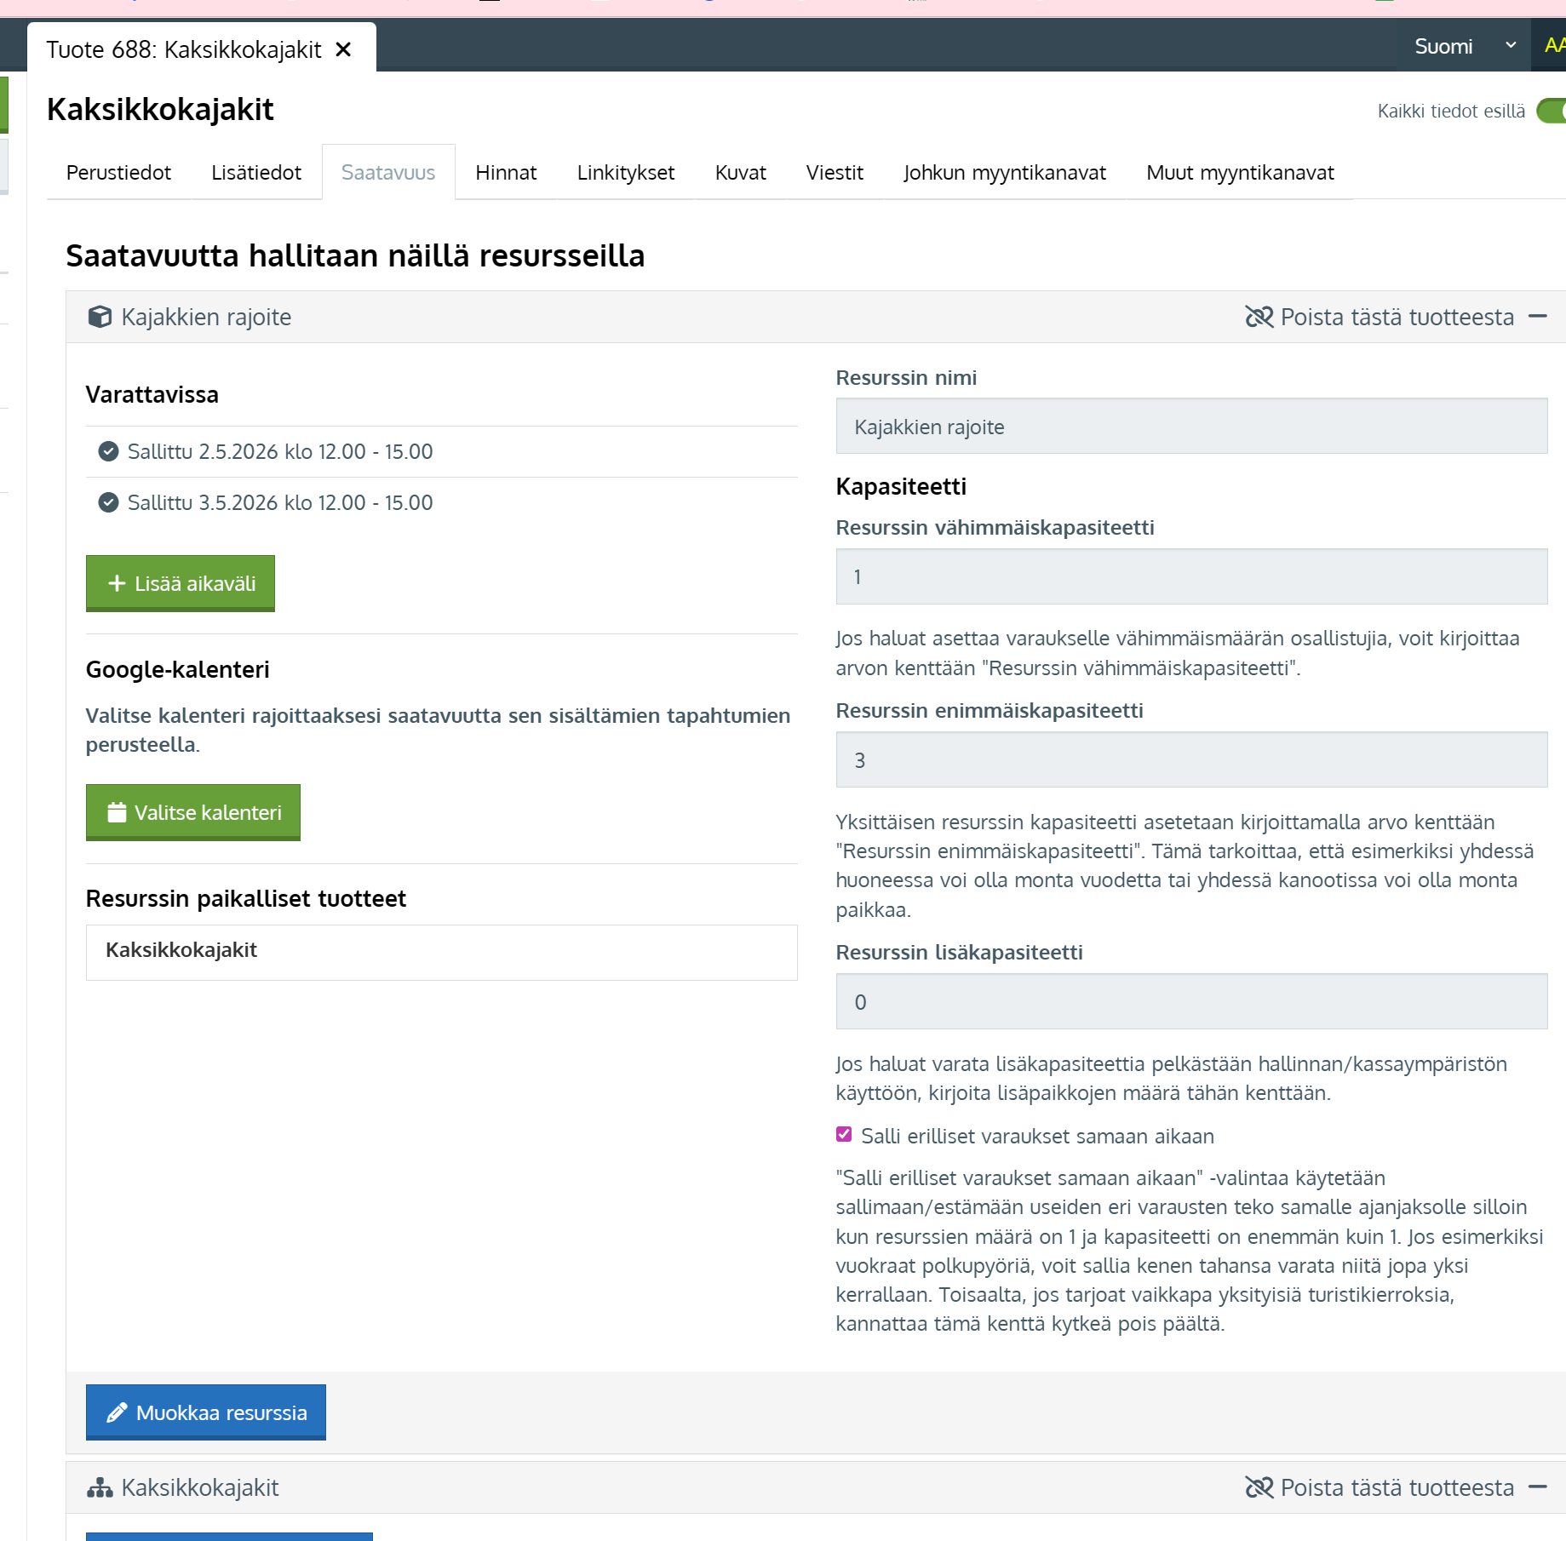Open the Hinnat tab
The image size is (1566, 1541).
click(x=506, y=173)
